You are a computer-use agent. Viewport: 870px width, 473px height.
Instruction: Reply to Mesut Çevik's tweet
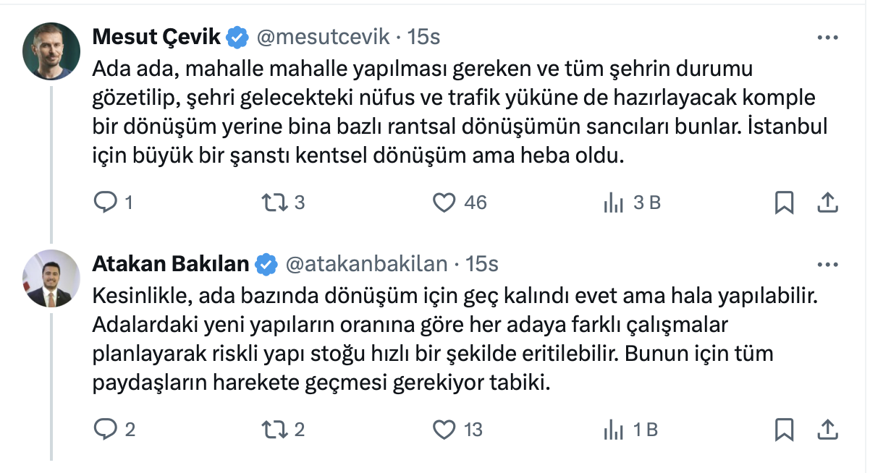[x=105, y=203]
